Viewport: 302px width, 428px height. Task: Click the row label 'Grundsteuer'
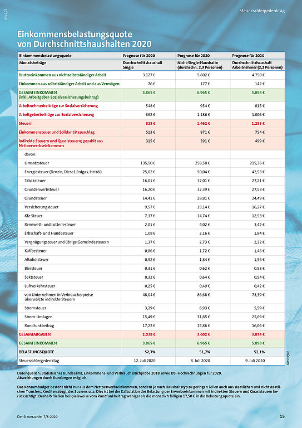[36, 198]
